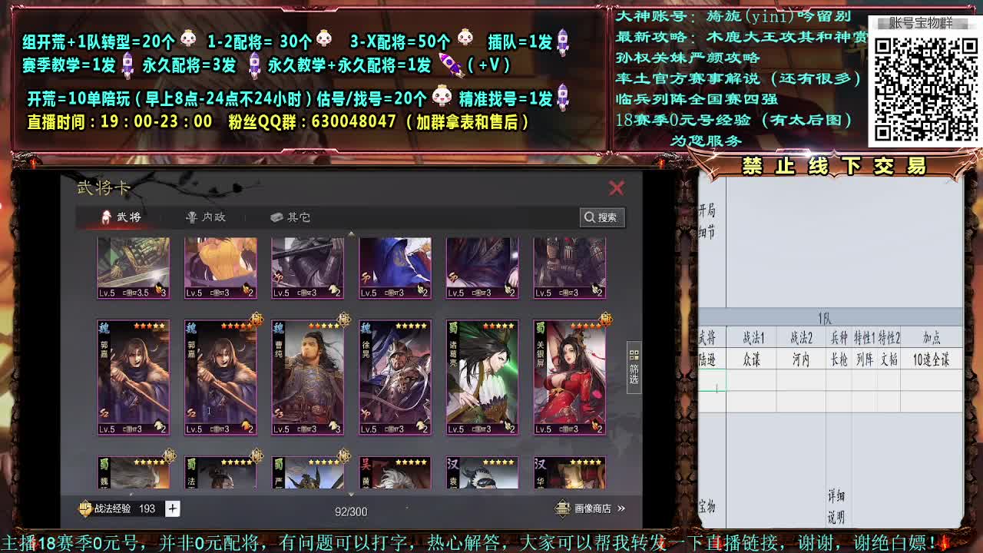This screenshot has height=553, width=983.
Task: Select the 诸葛亮 general card
Action: [482, 377]
